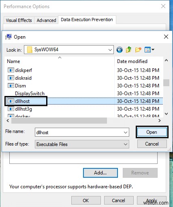The width and height of the screenshot is (173, 207).
Task: Click the Add... button
Action: coord(100,173)
